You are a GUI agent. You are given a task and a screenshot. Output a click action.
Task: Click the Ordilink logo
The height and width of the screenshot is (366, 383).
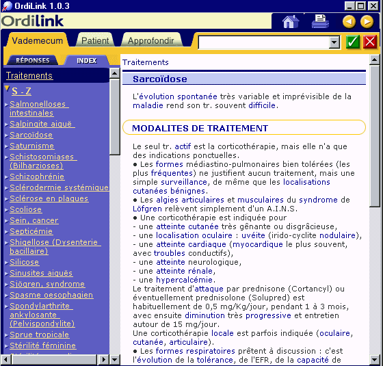(33, 21)
